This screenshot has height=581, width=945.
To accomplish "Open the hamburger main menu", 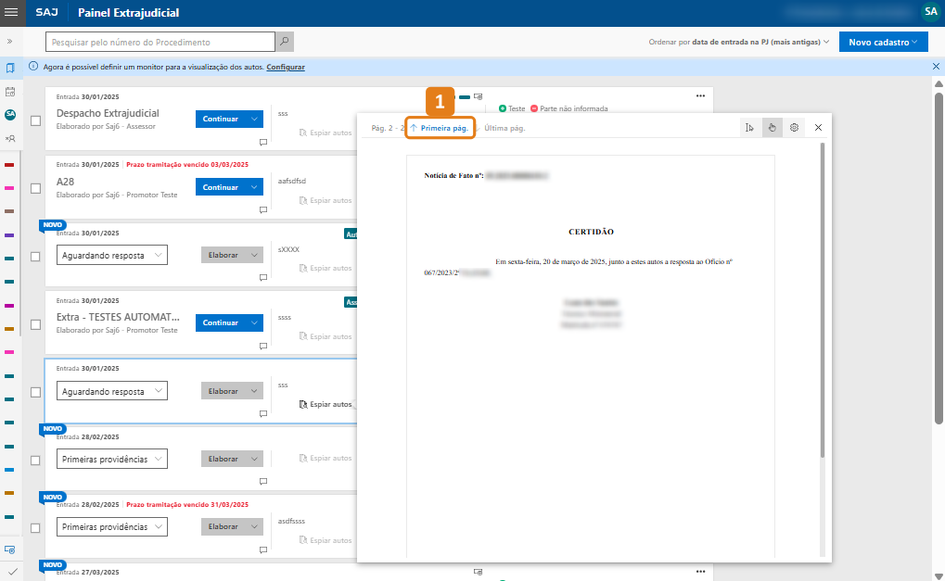I will (x=11, y=13).
